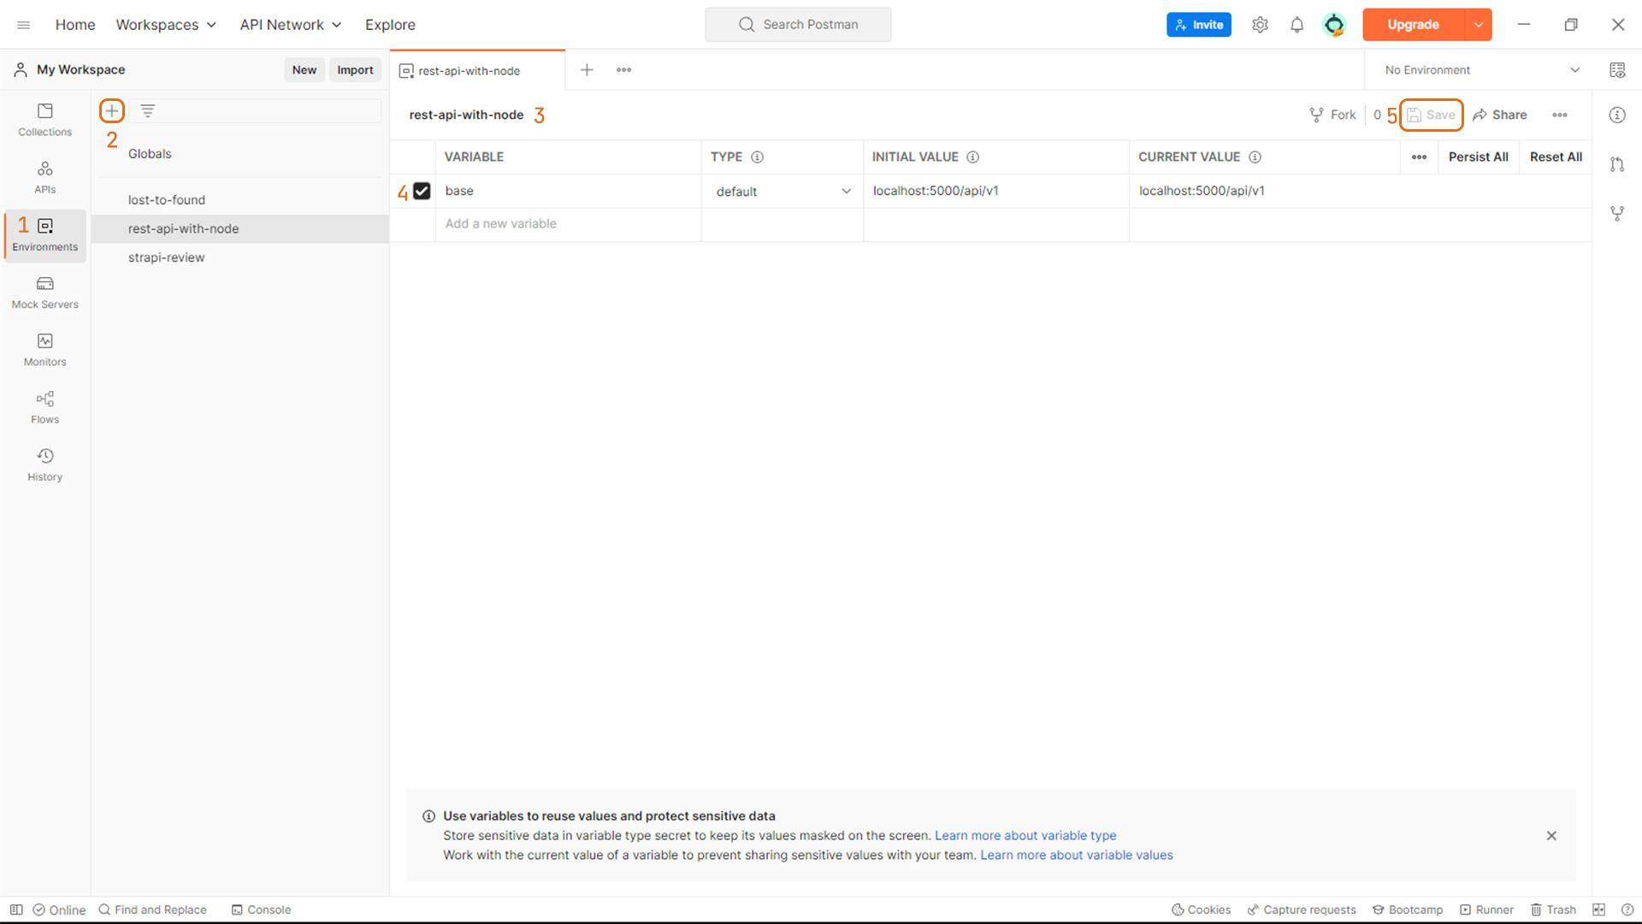Click the Search Postman field

tap(798, 25)
